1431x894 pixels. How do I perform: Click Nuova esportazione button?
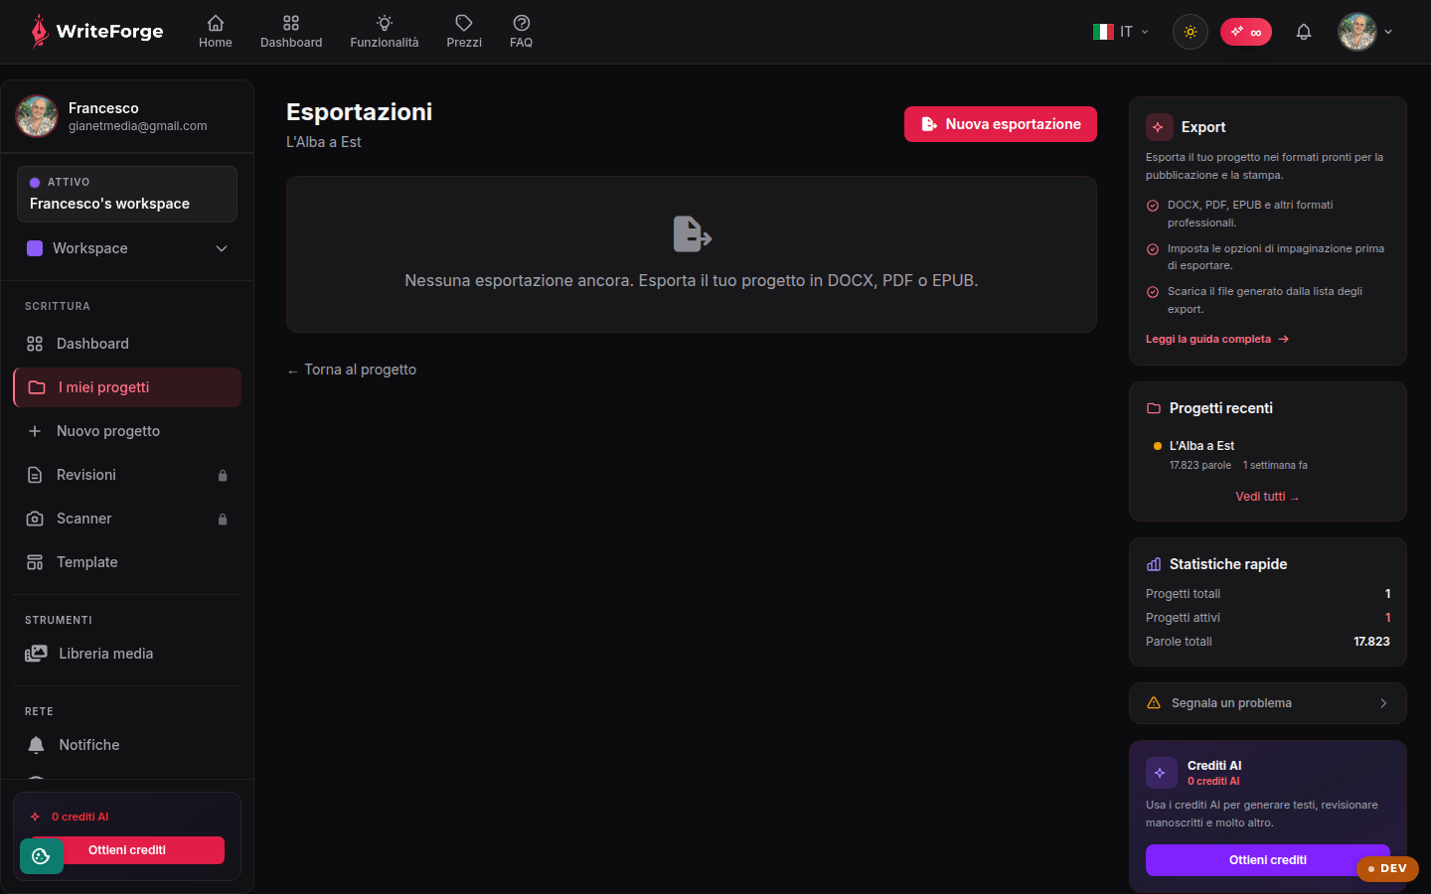point(1001,124)
